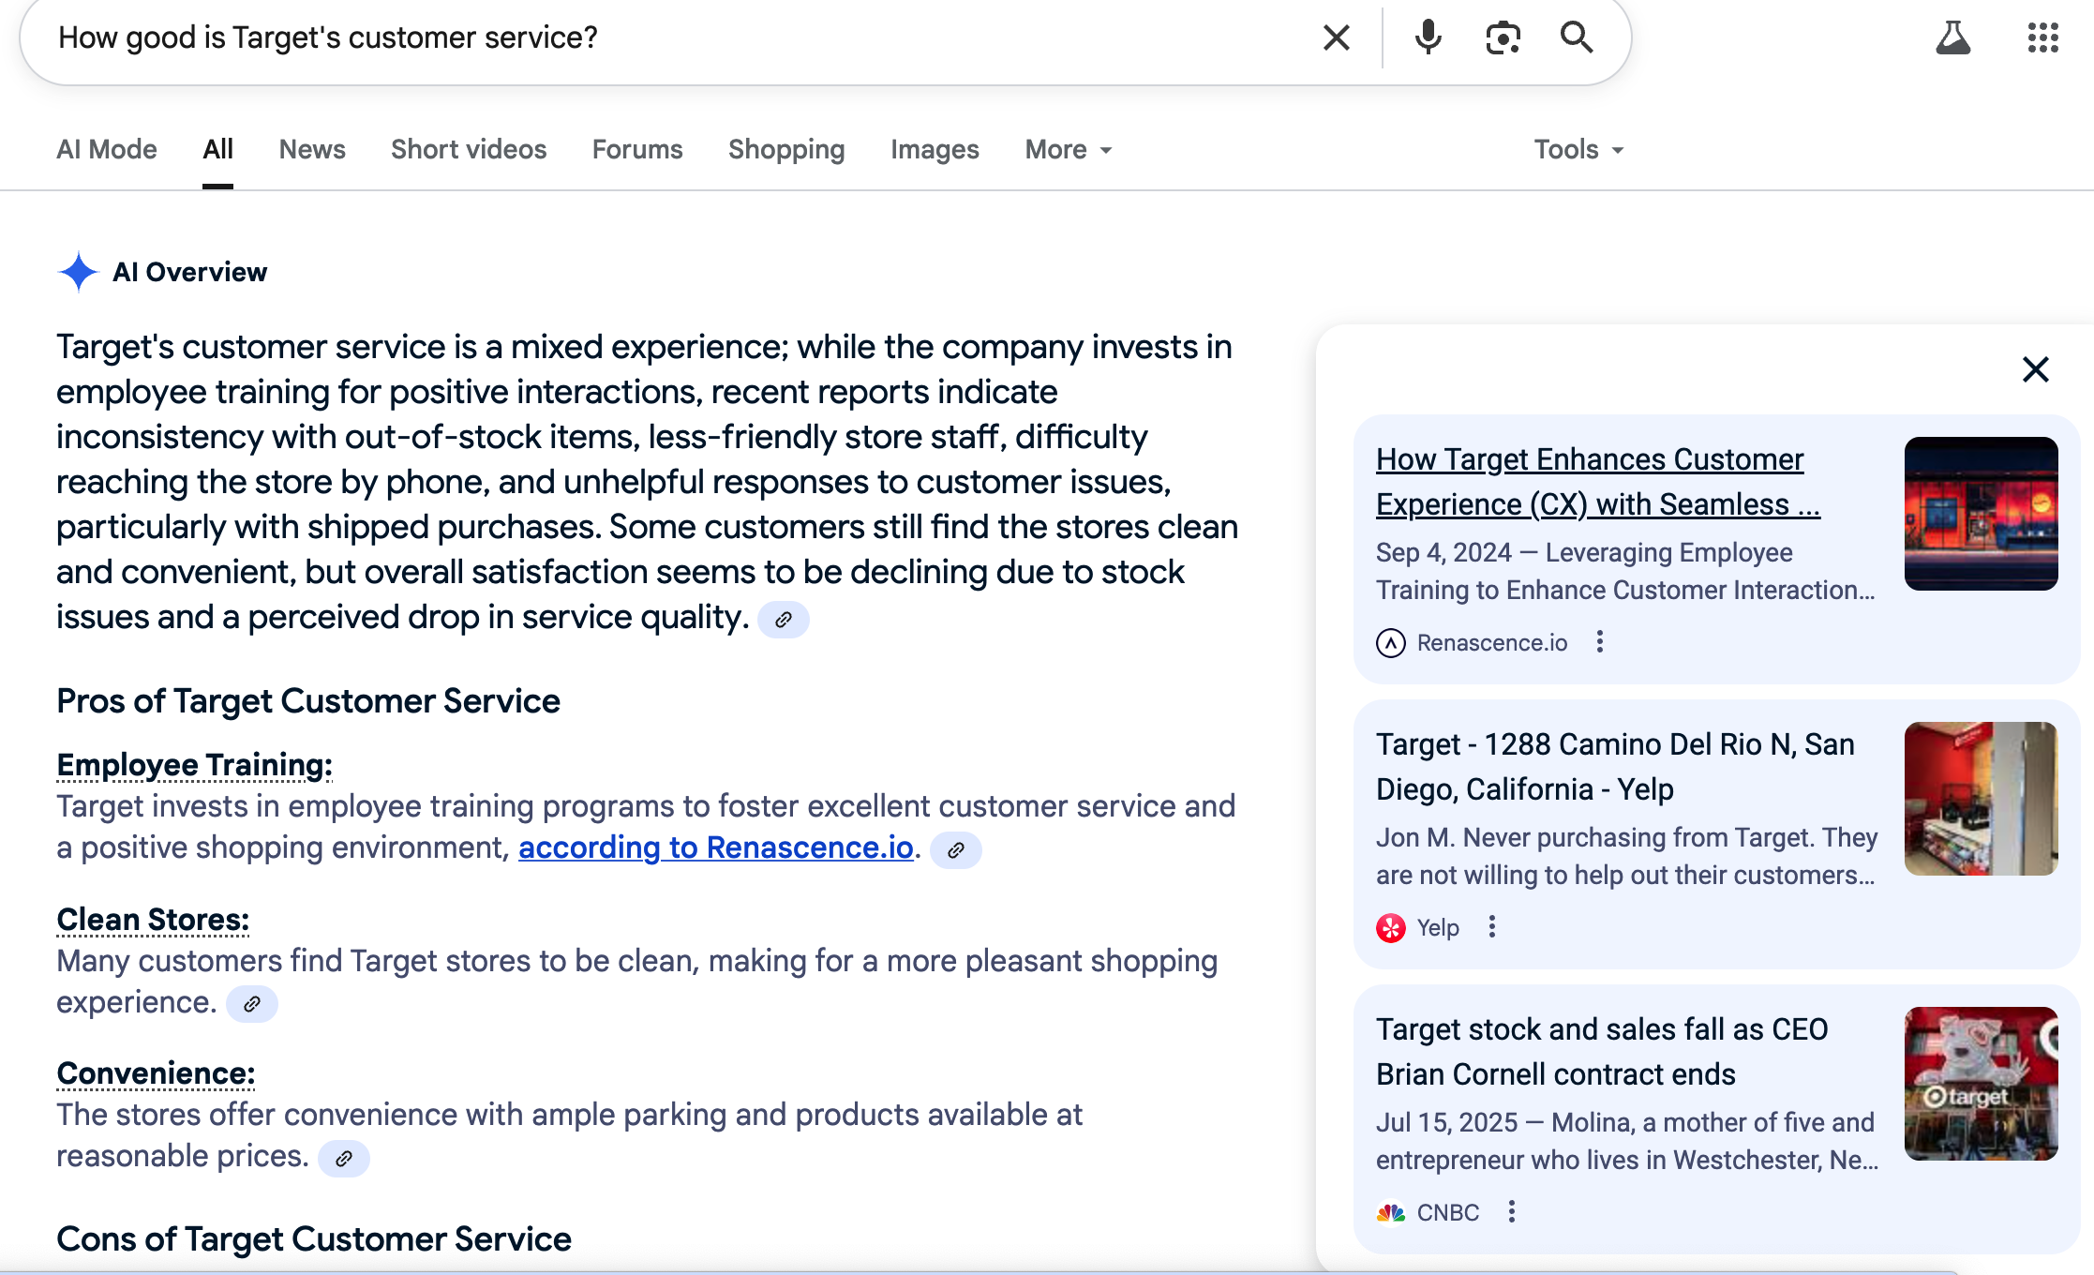Image resolution: width=2094 pixels, height=1275 pixels.
Task: Open the Yelp store photo thumbnail
Action: pos(1981,799)
